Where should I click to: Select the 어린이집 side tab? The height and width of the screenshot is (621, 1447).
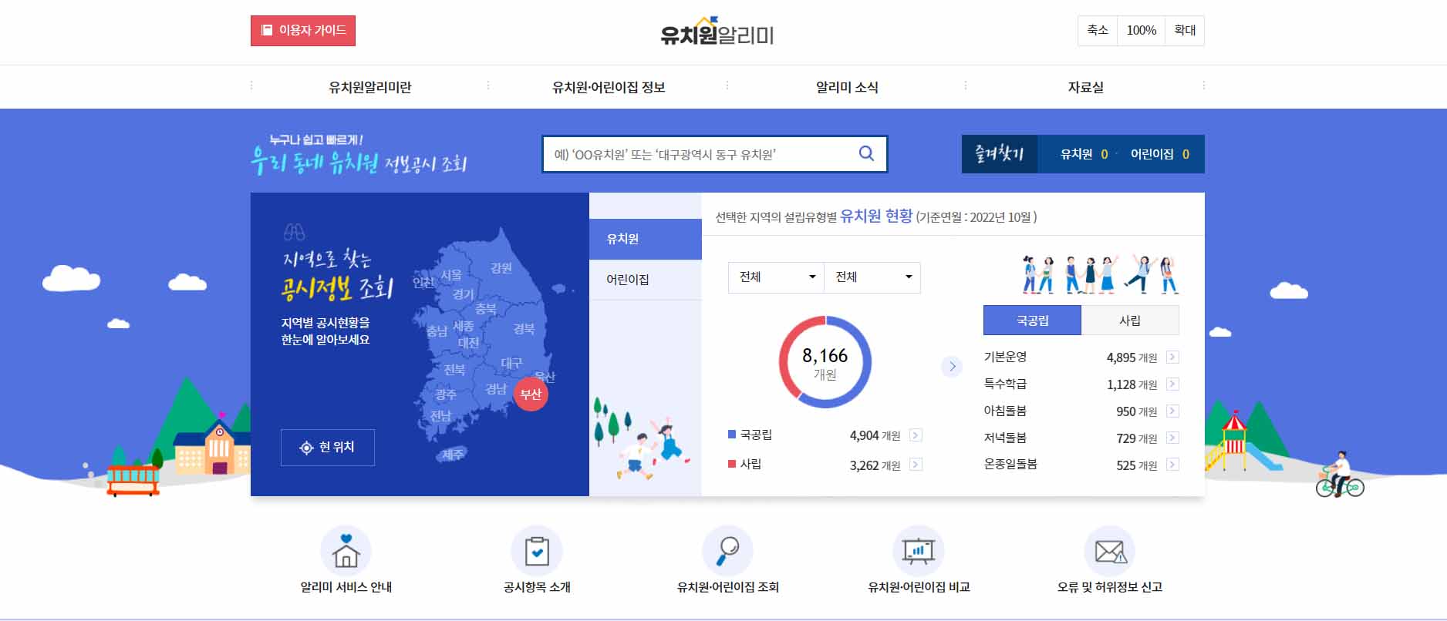(x=646, y=280)
